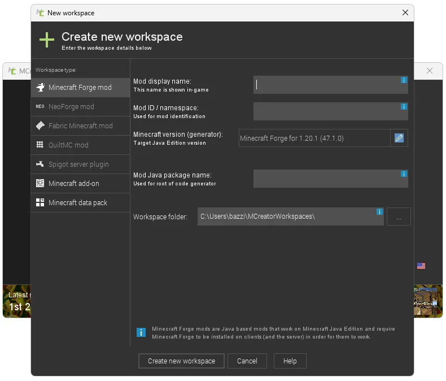Select QuiltMC mod workspace type

tap(81, 145)
